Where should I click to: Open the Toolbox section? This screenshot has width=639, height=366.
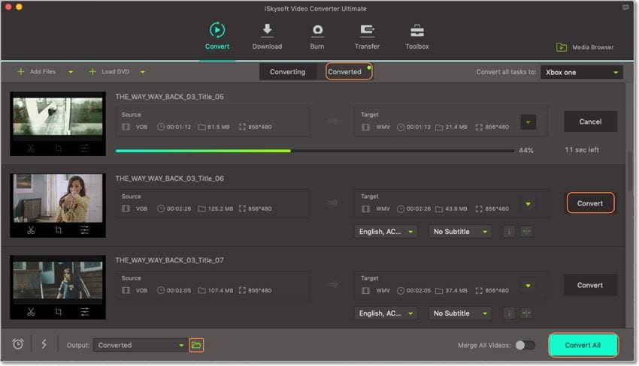pos(417,36)
